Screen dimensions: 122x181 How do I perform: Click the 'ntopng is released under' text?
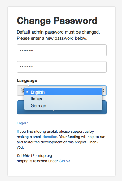37,161
